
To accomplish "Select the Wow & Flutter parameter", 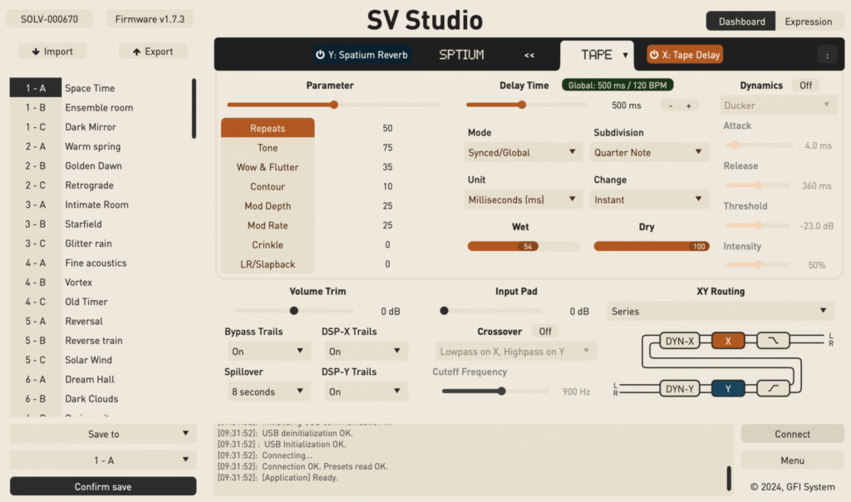I will (268, 167).
